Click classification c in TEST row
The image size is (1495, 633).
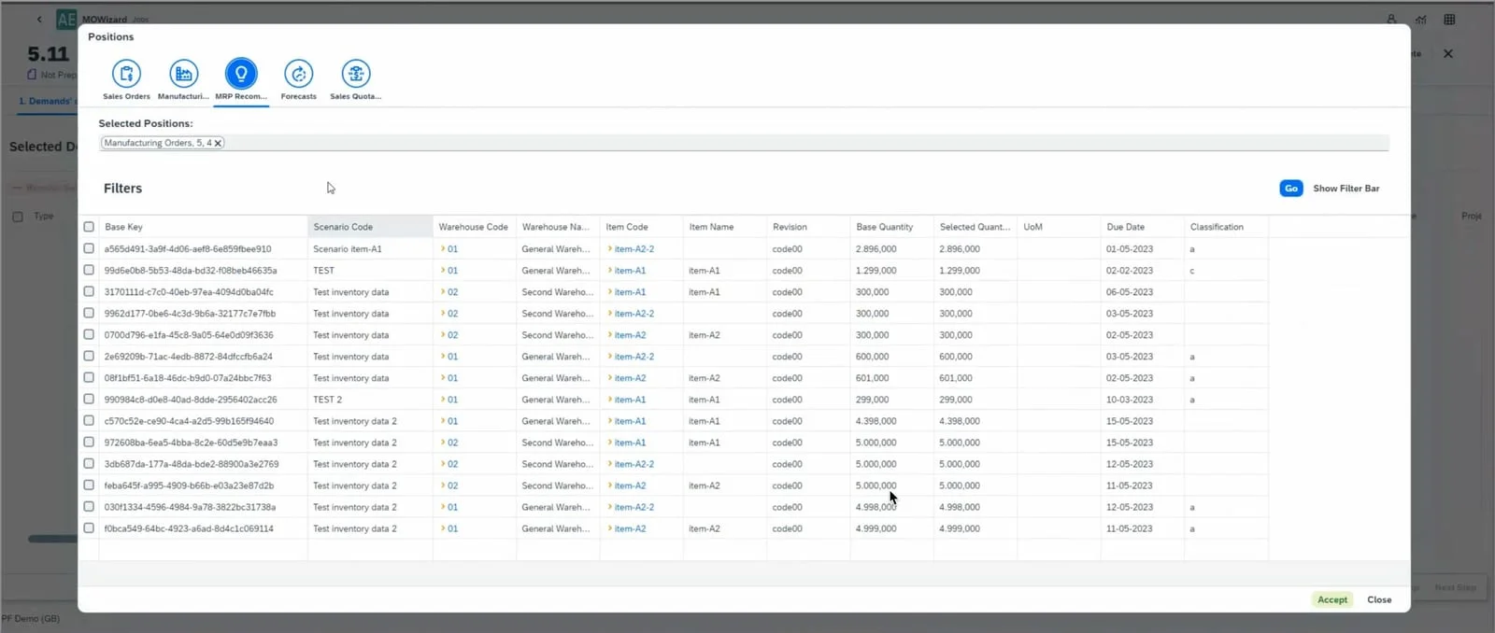click(x=1192, y=271)
